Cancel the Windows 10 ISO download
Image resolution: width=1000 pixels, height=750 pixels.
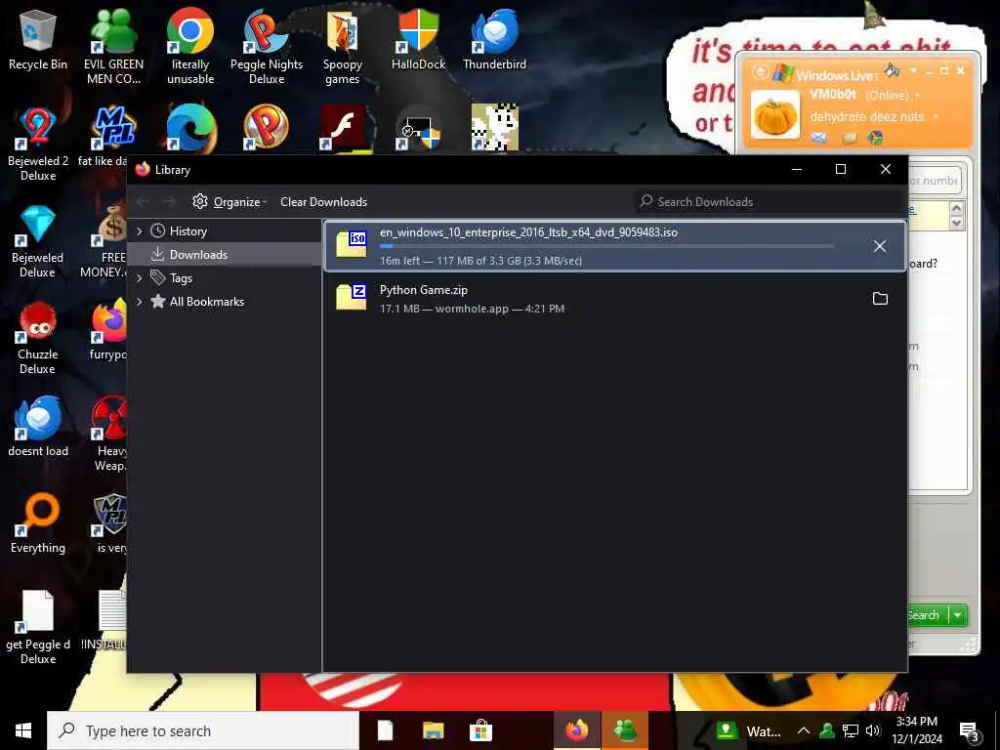click(880, 246)
